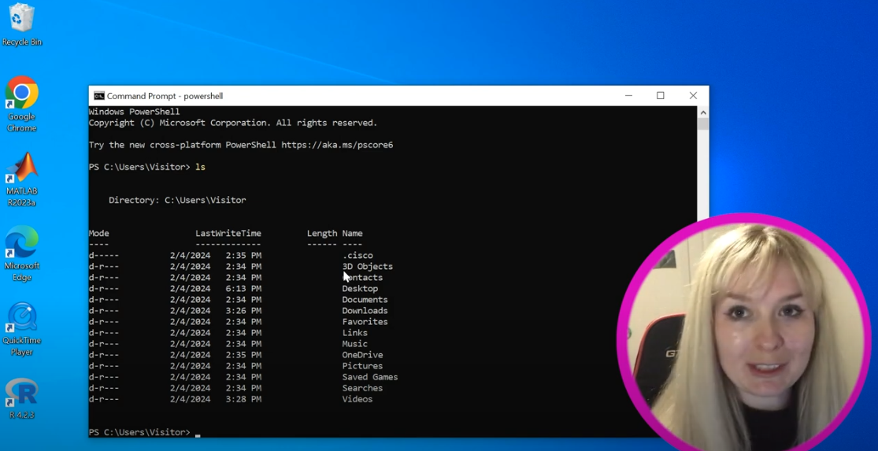Click the '3:26 PM' time of Downloads
Image resolution: width=878 pixels, height=451 pixels.
(x=243, y=311)
